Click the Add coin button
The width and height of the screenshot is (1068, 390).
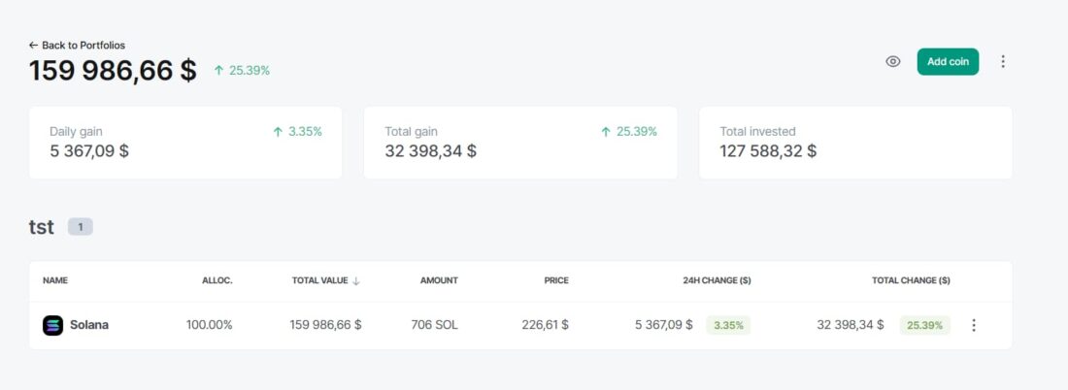tap(948, 61)
